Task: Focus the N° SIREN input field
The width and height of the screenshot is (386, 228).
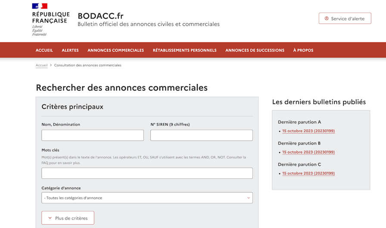Action: tap(202, 135)
